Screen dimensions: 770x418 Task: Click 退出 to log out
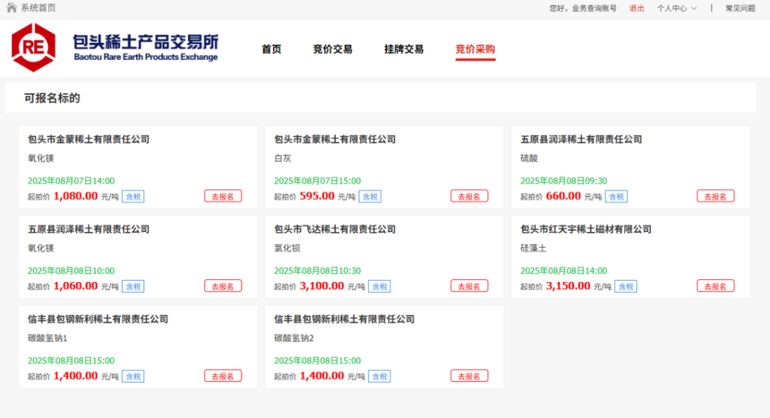point(637,9)
